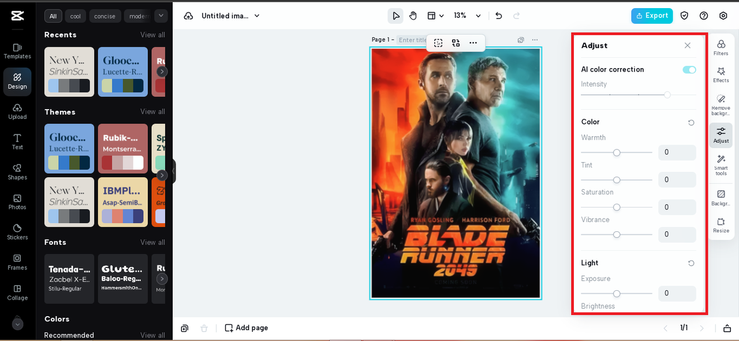Select the concise filter tag
The image size is (739, 341).
105,16
